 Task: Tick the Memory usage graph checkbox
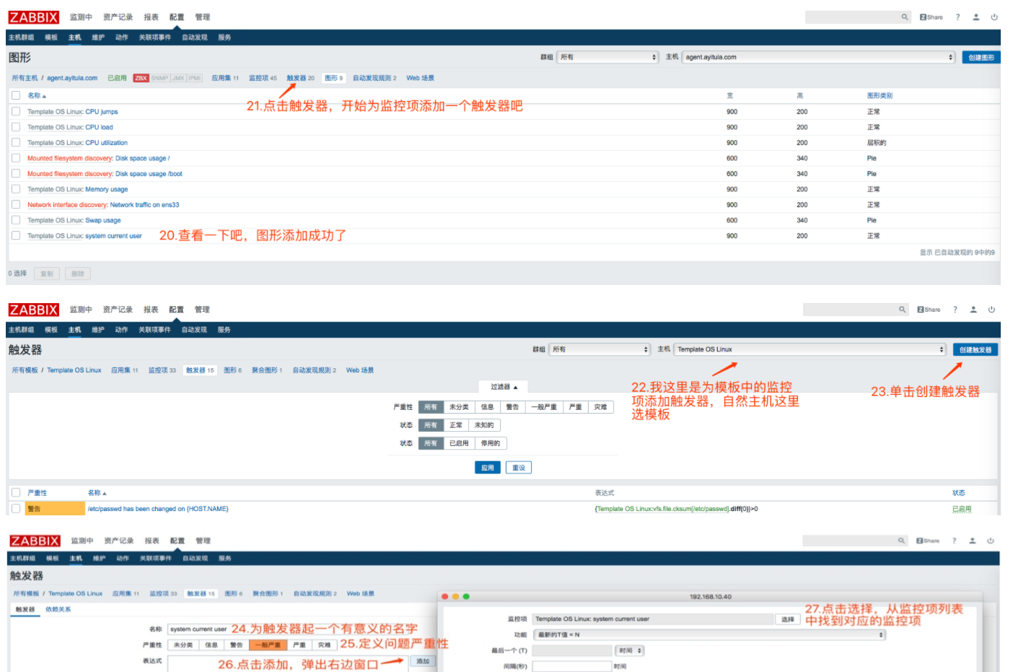click(x=16, y=189)
